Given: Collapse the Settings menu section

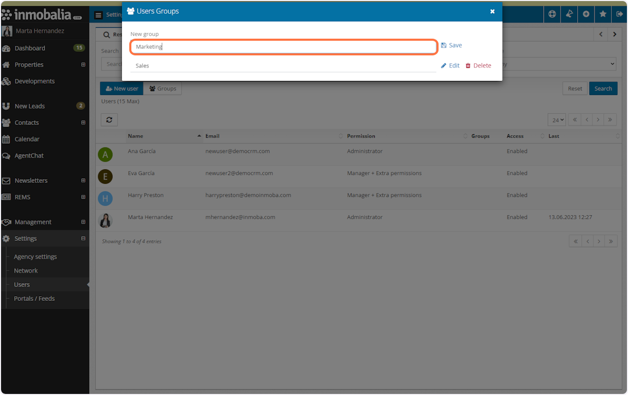Looking at the screenshot, I should [x=83, y=239].
